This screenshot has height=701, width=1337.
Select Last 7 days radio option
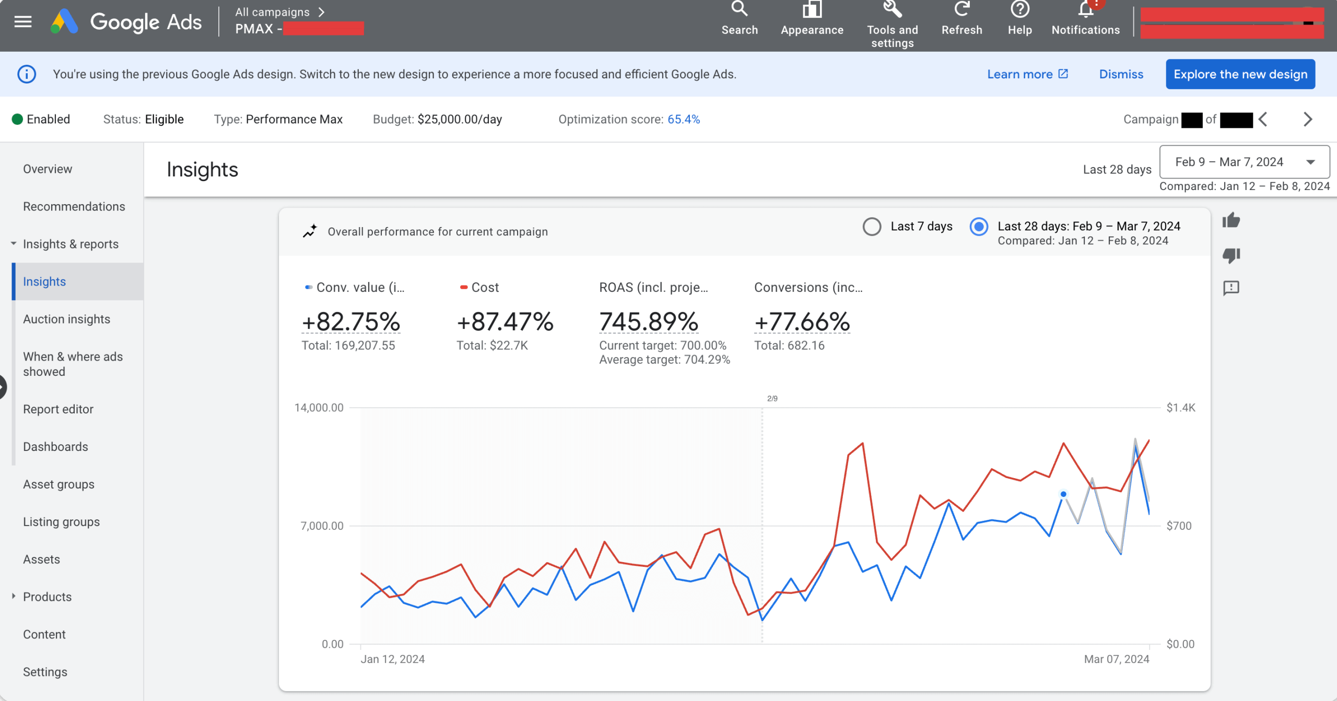pyautogui.click(x=872, y=227)
